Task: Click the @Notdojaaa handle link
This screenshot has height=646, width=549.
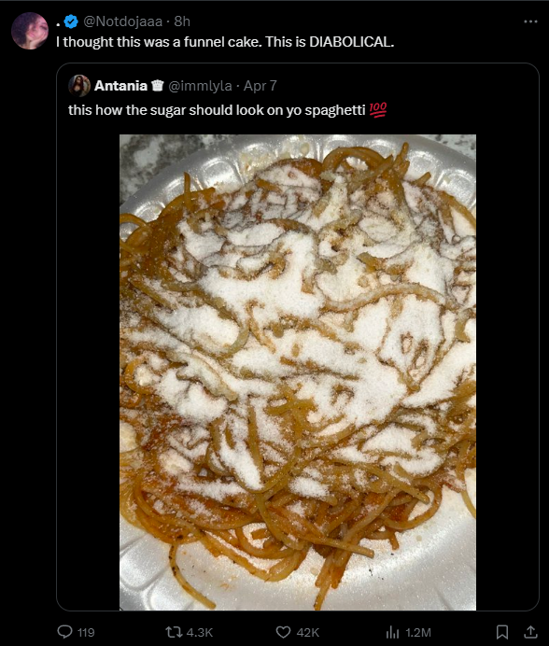Action: click(123, 21)
